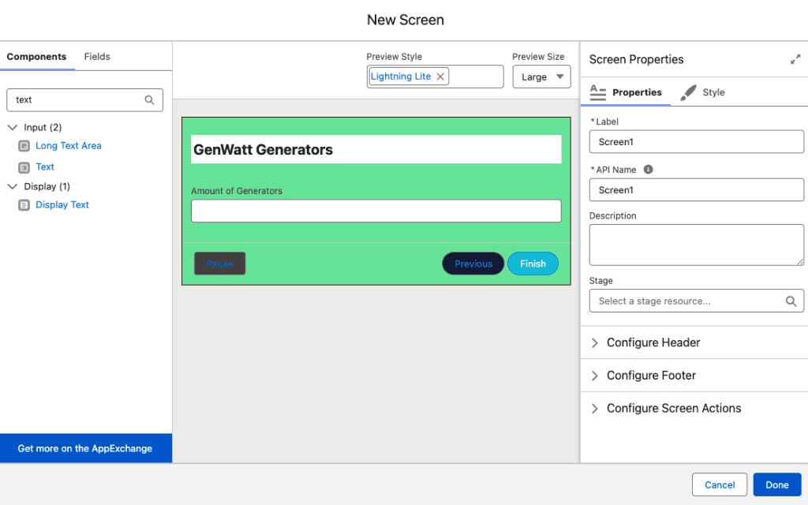808x505 pixels.
Task: Open the Style tab
Action: point(703,93)
